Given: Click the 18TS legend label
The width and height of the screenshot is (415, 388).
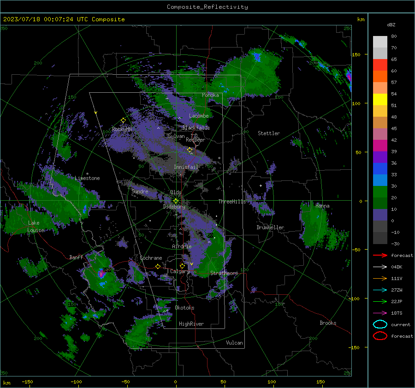Looking at the screenshot, I should click(x=397, y=313).
